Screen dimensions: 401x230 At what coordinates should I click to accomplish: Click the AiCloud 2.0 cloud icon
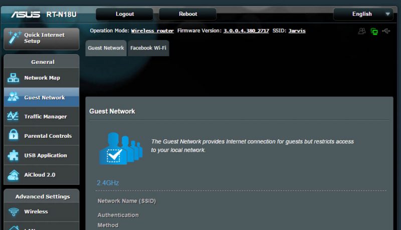click(13, 175)
